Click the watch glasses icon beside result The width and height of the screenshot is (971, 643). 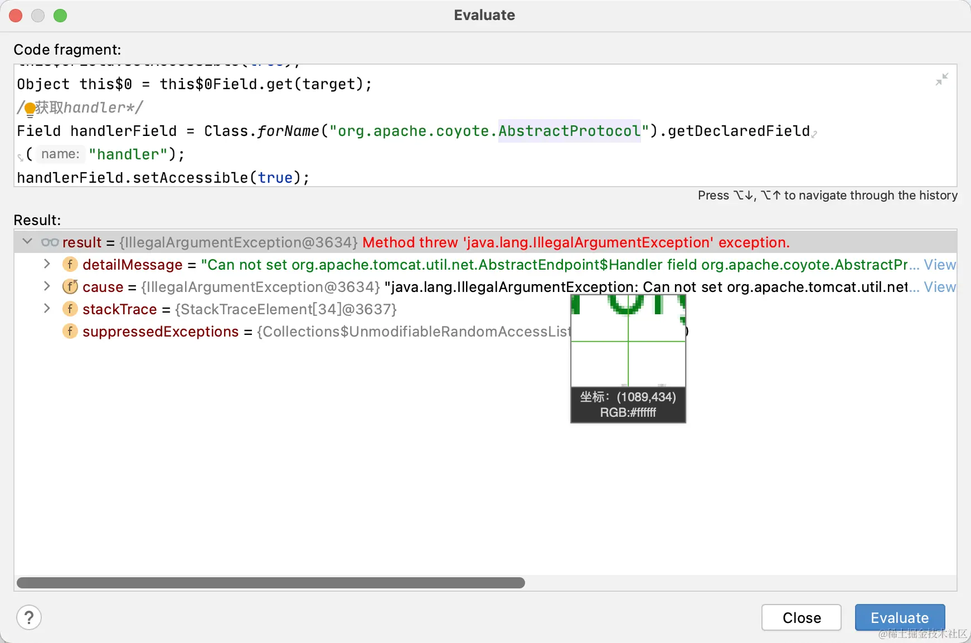[50, 242]
